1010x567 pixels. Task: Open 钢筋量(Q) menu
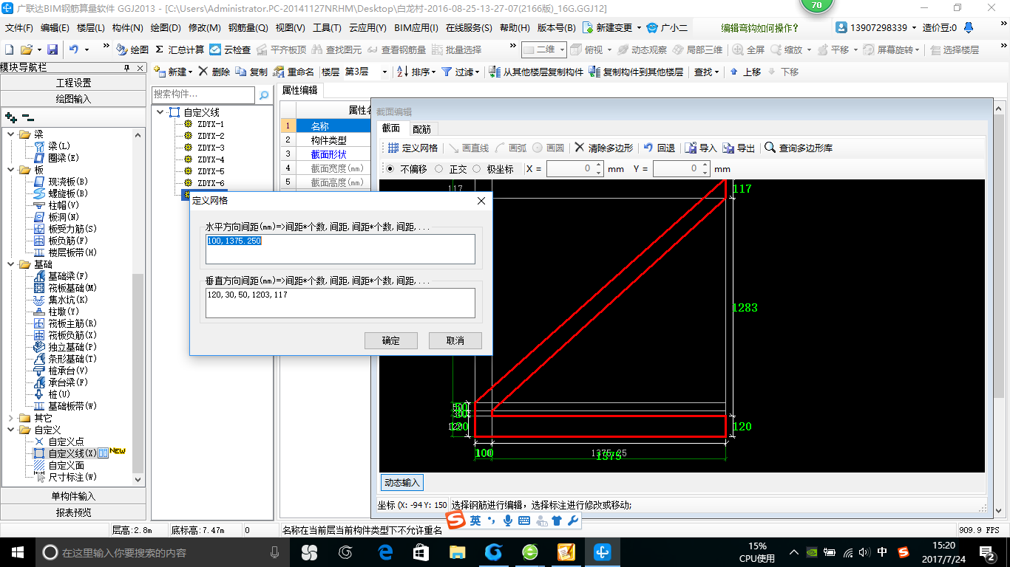[248, 28]
